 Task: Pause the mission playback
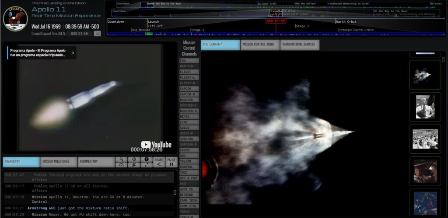(x=171, y=162)
